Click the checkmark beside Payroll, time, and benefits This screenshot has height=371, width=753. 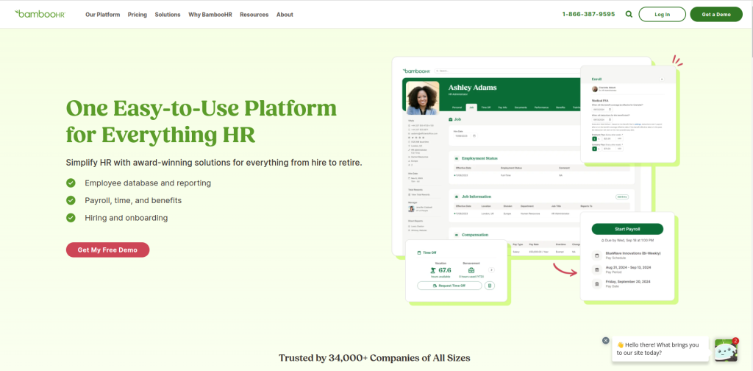tap(71, 200)
